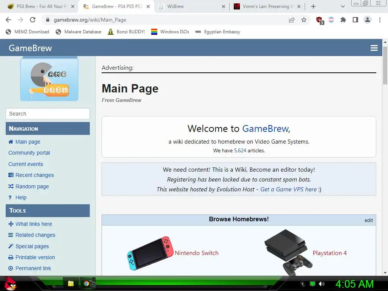388x291 pixels.
Task: Open the file explorer taskbar icon
Action: [x=71, y=283]
